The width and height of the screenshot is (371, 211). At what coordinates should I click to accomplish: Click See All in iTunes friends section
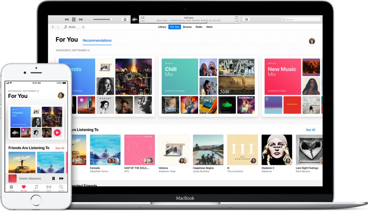310,130
